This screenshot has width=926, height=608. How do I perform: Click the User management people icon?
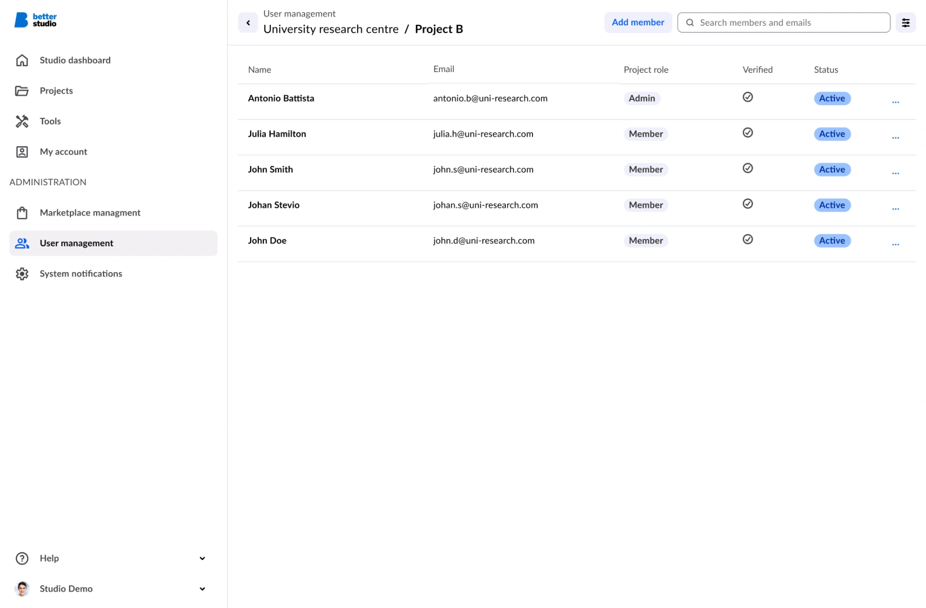(x=22, y=243)
